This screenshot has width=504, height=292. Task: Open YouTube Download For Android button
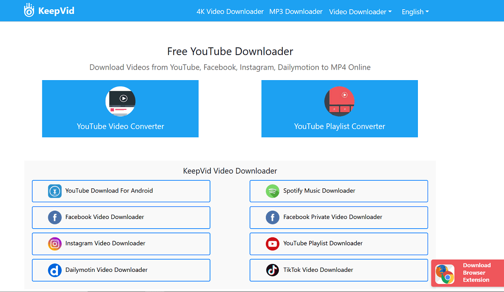point(121,191)
